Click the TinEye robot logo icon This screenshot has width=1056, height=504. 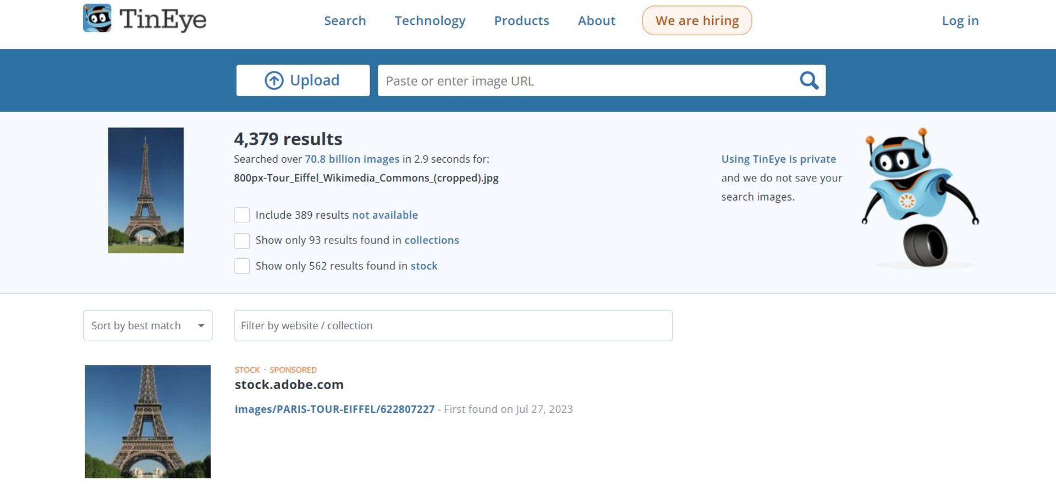[x=97, y=18]
